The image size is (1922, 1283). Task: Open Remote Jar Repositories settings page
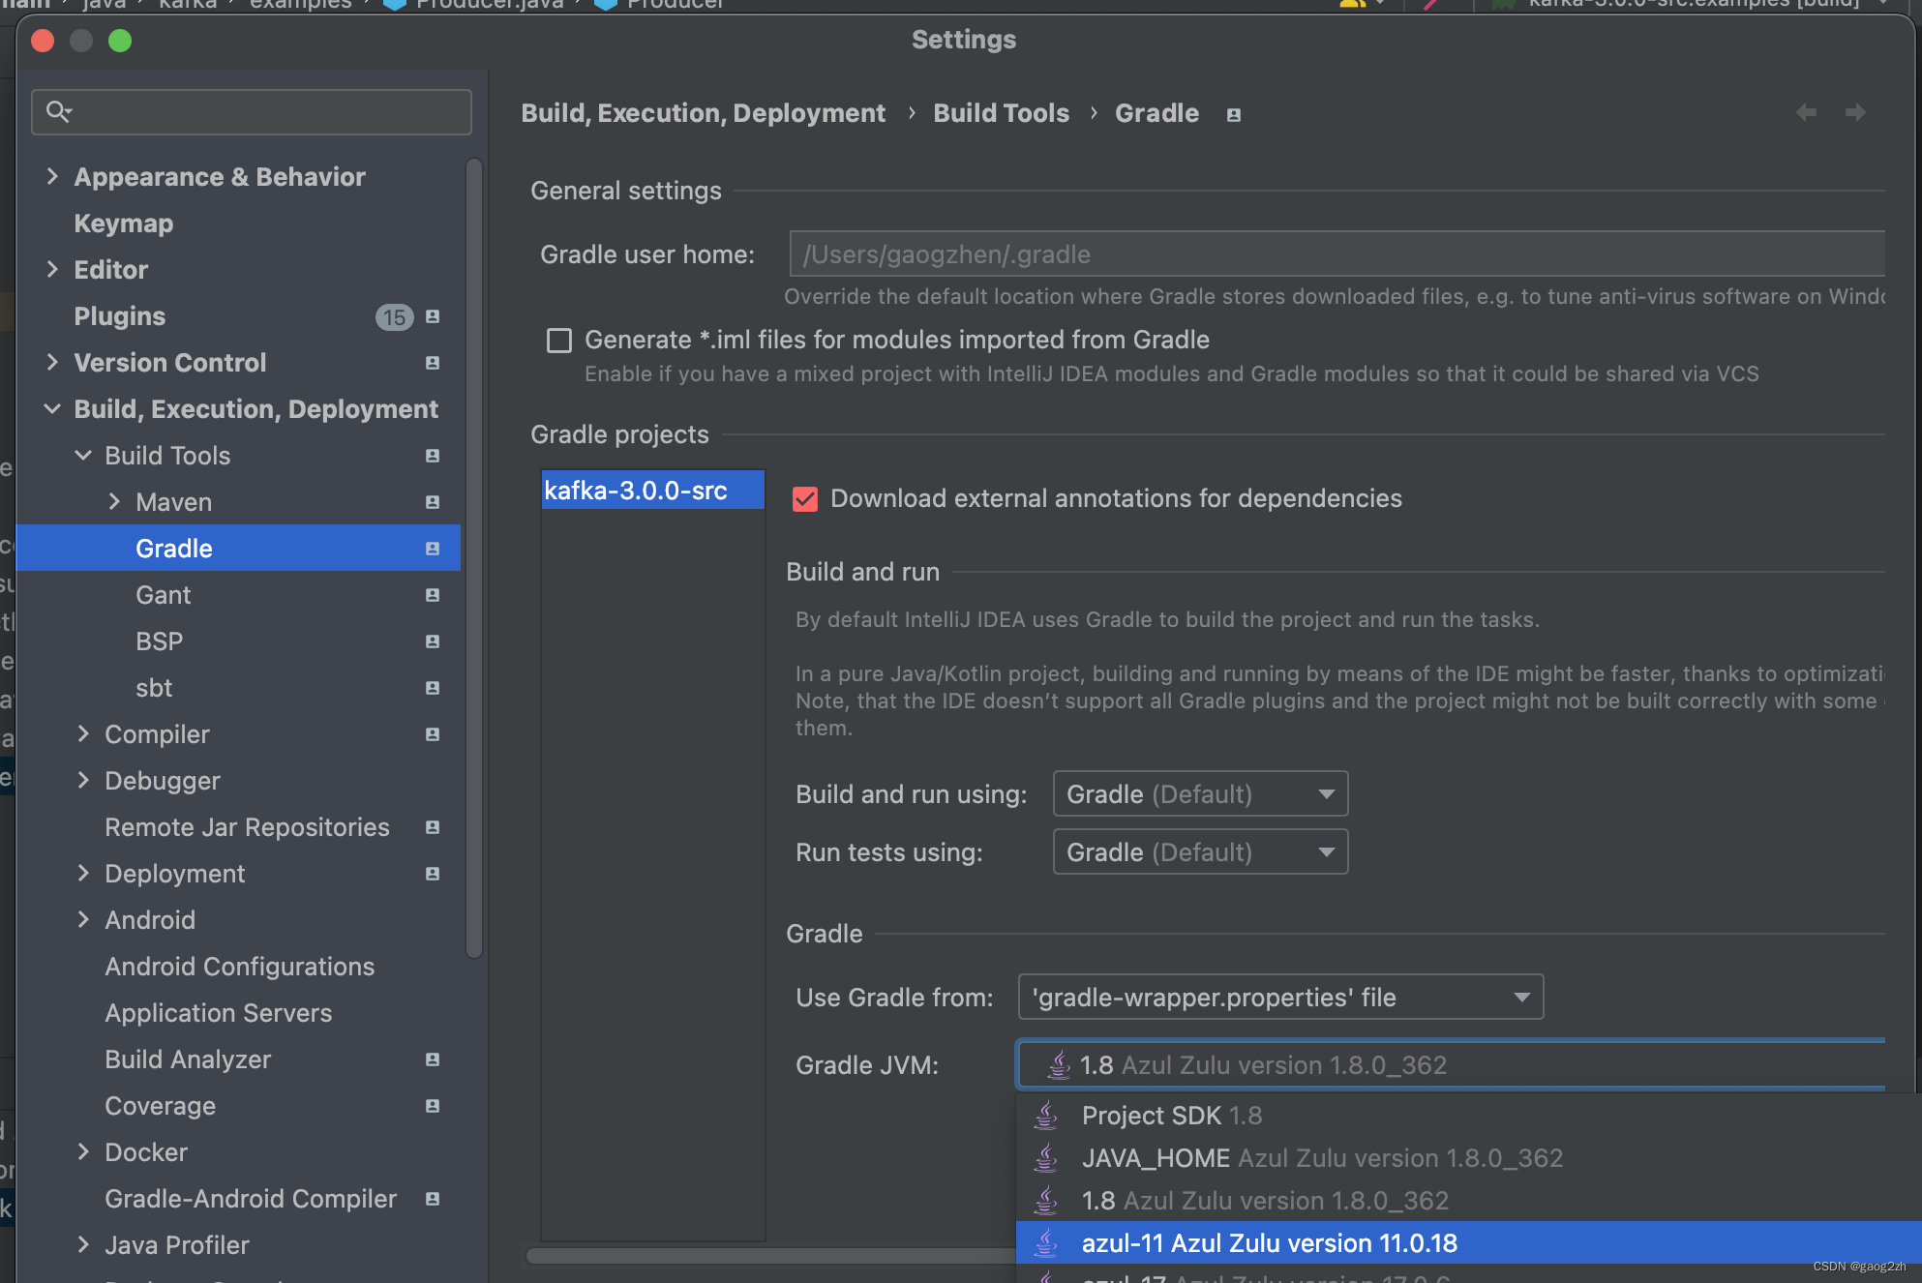(248, 827)
